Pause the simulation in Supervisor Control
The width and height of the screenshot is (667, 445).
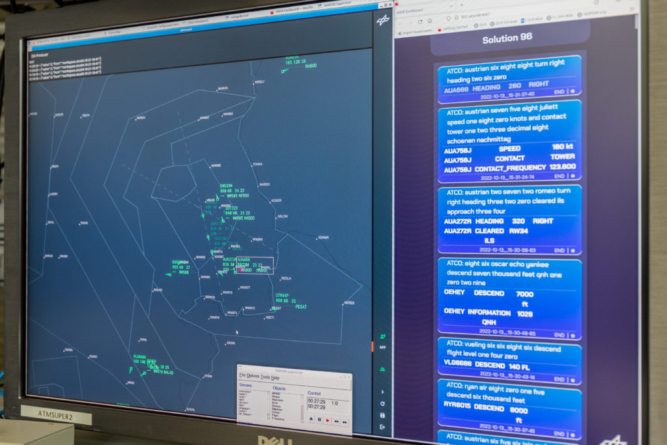[x=319, y=420]
